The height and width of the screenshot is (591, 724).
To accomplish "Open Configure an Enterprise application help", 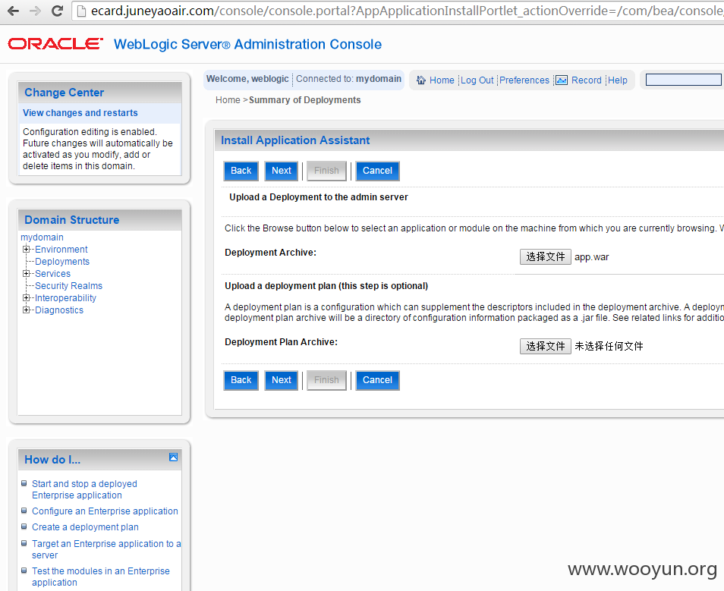I will [105, 511].
